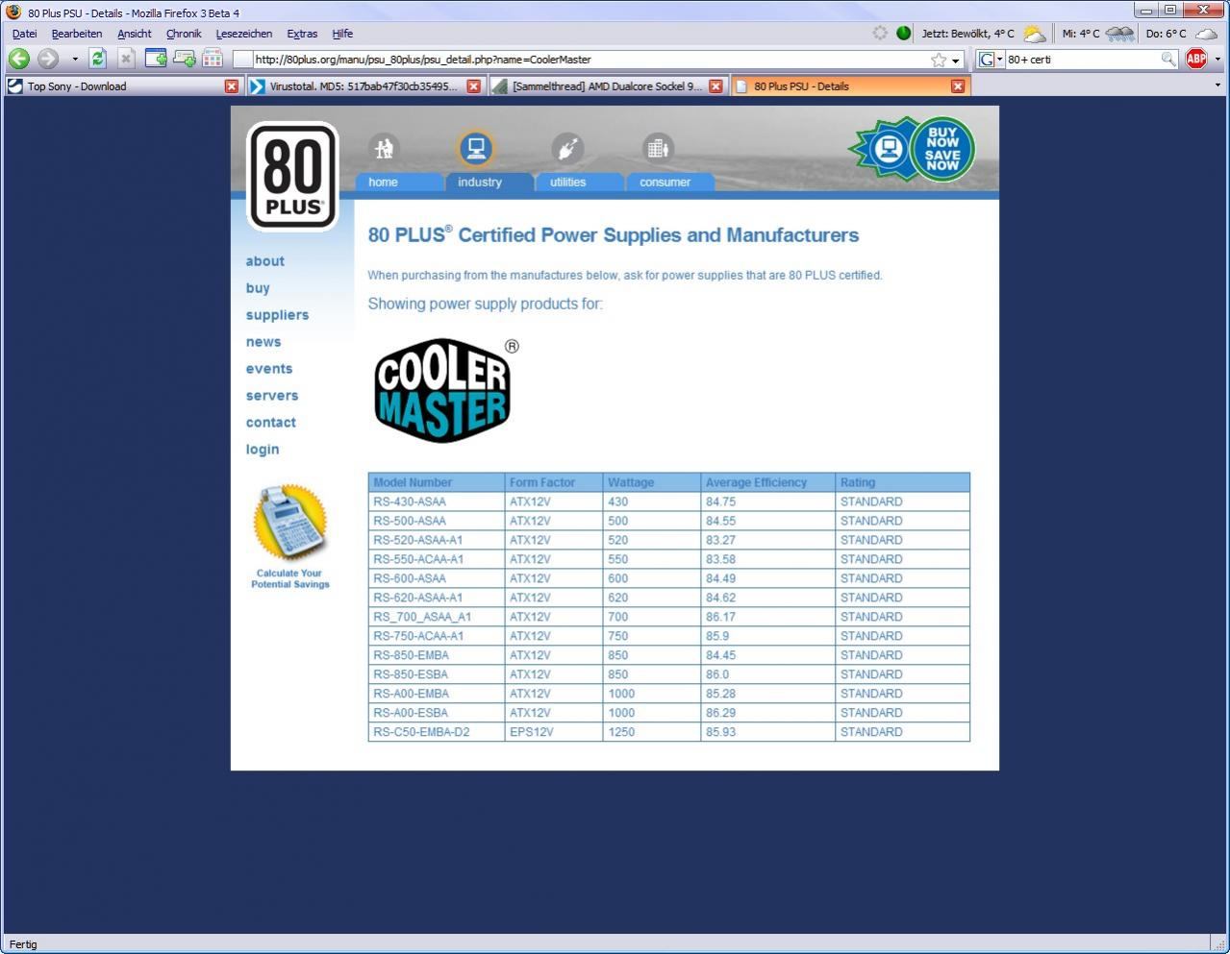1230x954 pixels.
Task: Reload the page with the refresh icon
Action: 97,59
